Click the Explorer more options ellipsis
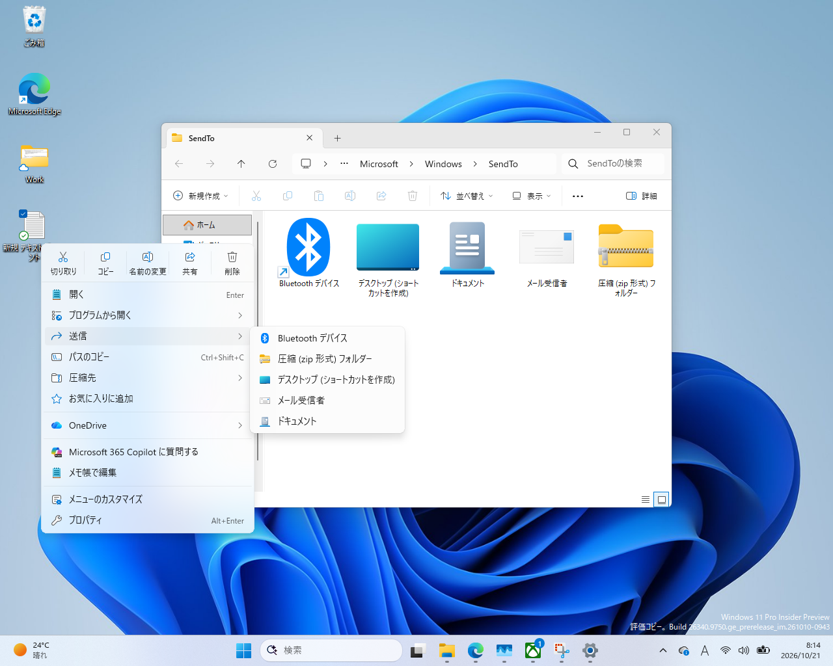The width and height of the screenshot is (833, 666). click(x=578, y=196)
